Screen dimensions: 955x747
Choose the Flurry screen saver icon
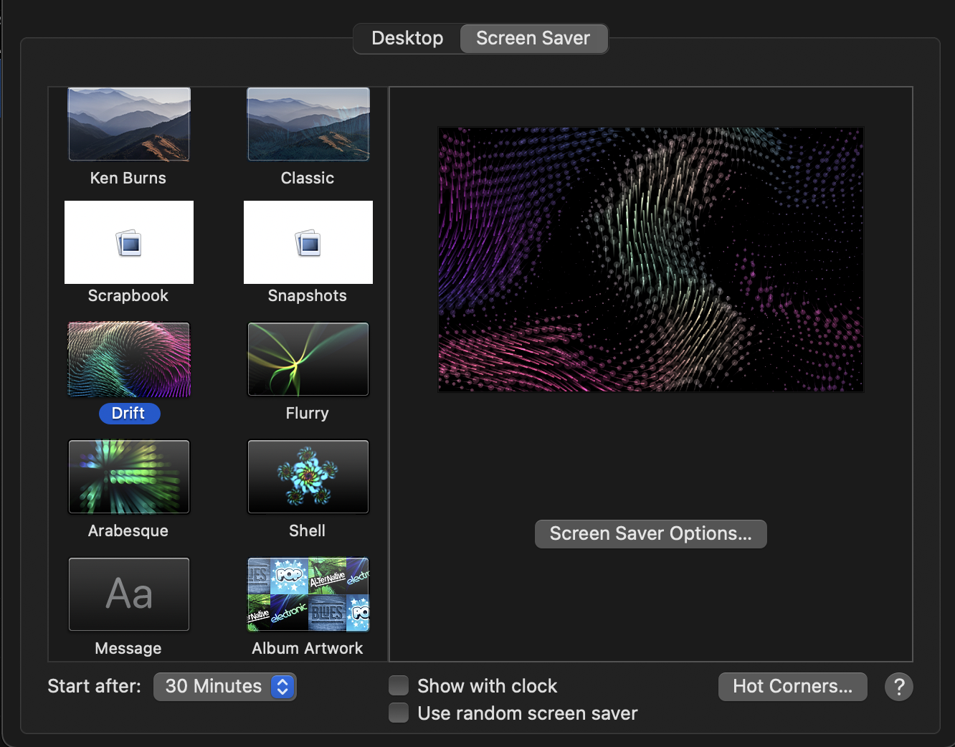point(308,360)
